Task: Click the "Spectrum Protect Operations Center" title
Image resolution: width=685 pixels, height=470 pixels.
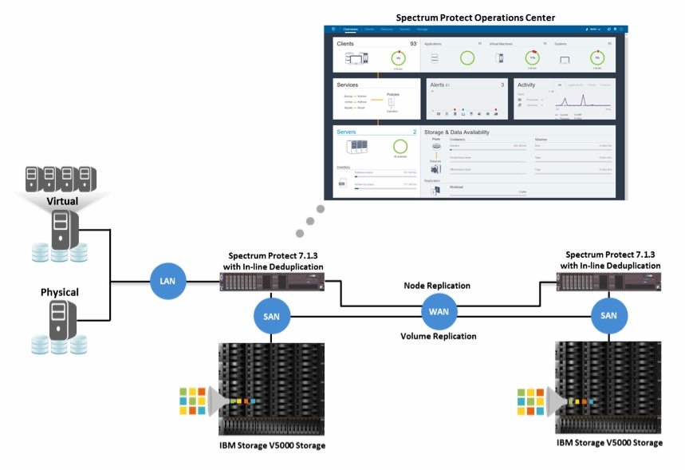Action: coord(475,18)
